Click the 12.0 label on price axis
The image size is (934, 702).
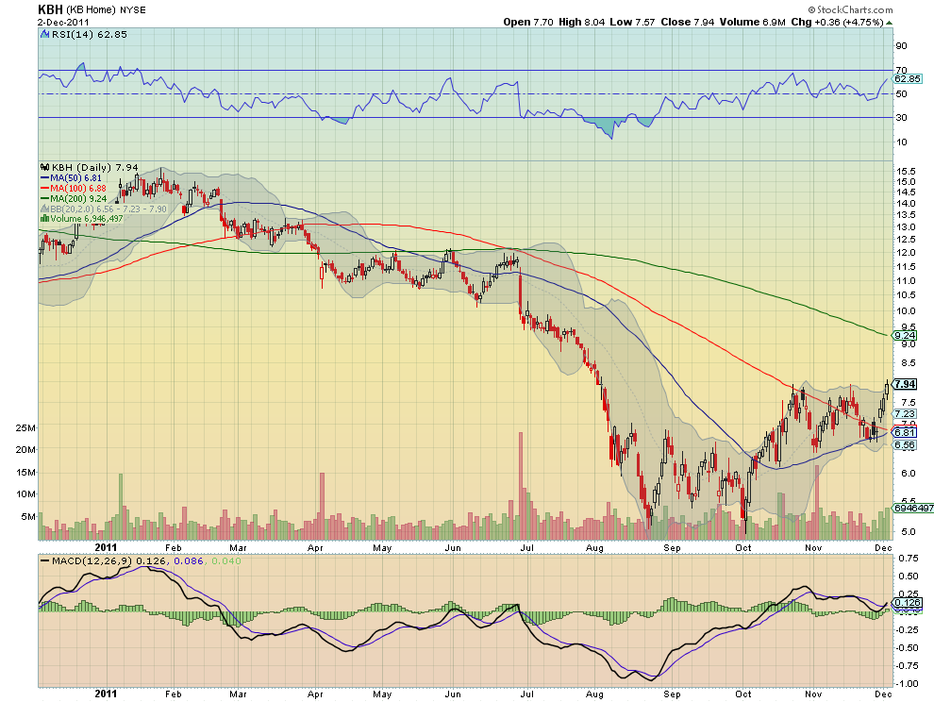(906, 253)
